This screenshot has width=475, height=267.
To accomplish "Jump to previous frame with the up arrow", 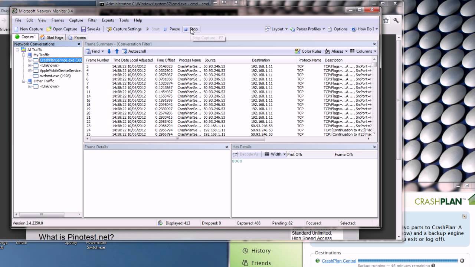I will (117, 51).
